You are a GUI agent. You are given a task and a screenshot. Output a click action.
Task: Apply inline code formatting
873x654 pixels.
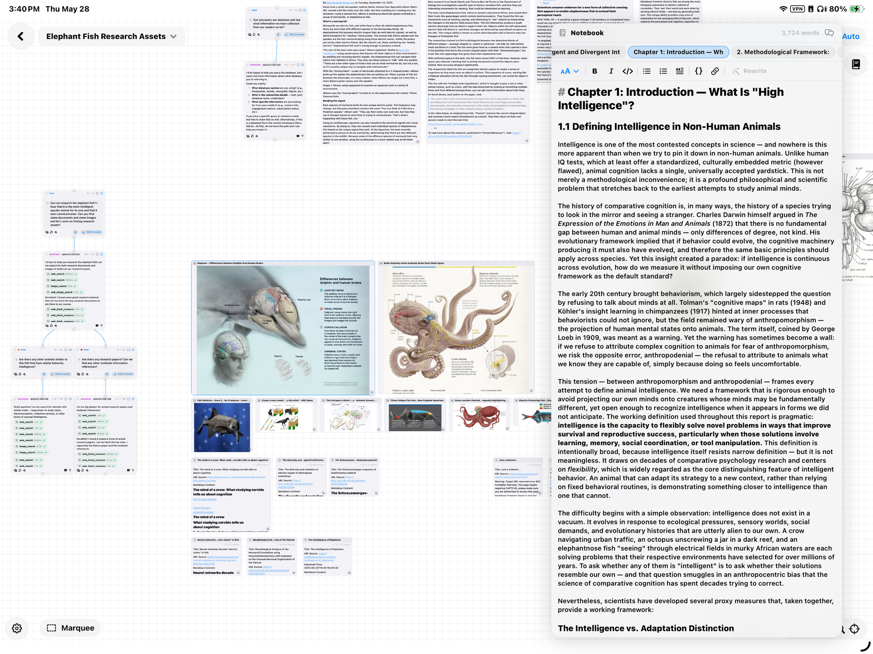(x=627, y=71)
